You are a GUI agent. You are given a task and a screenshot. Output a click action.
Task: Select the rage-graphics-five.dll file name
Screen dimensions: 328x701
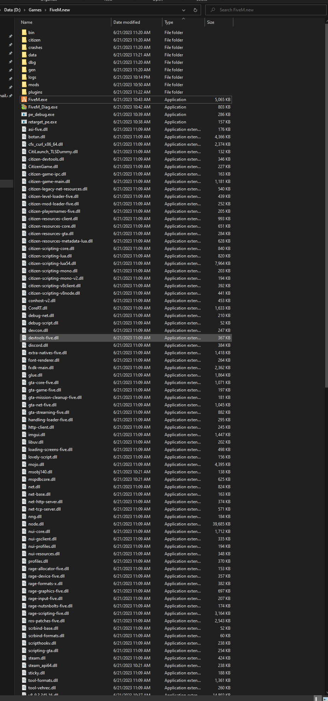49,591
